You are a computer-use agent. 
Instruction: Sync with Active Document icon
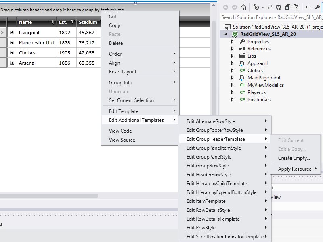(x=270, y=7)
